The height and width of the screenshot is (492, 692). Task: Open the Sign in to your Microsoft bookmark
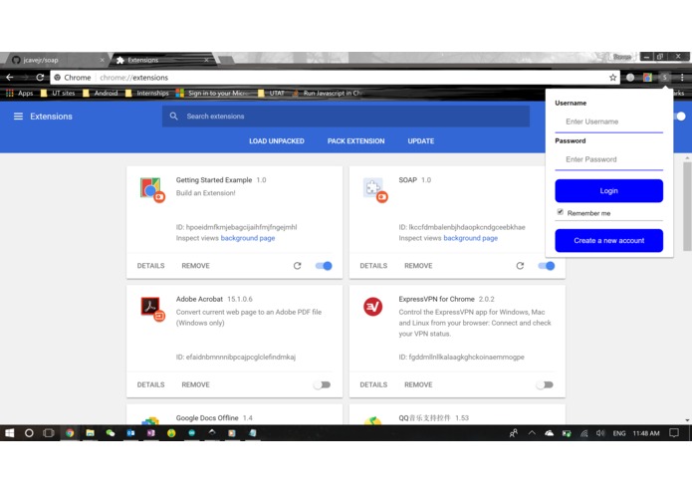click(x=211, y=93)
